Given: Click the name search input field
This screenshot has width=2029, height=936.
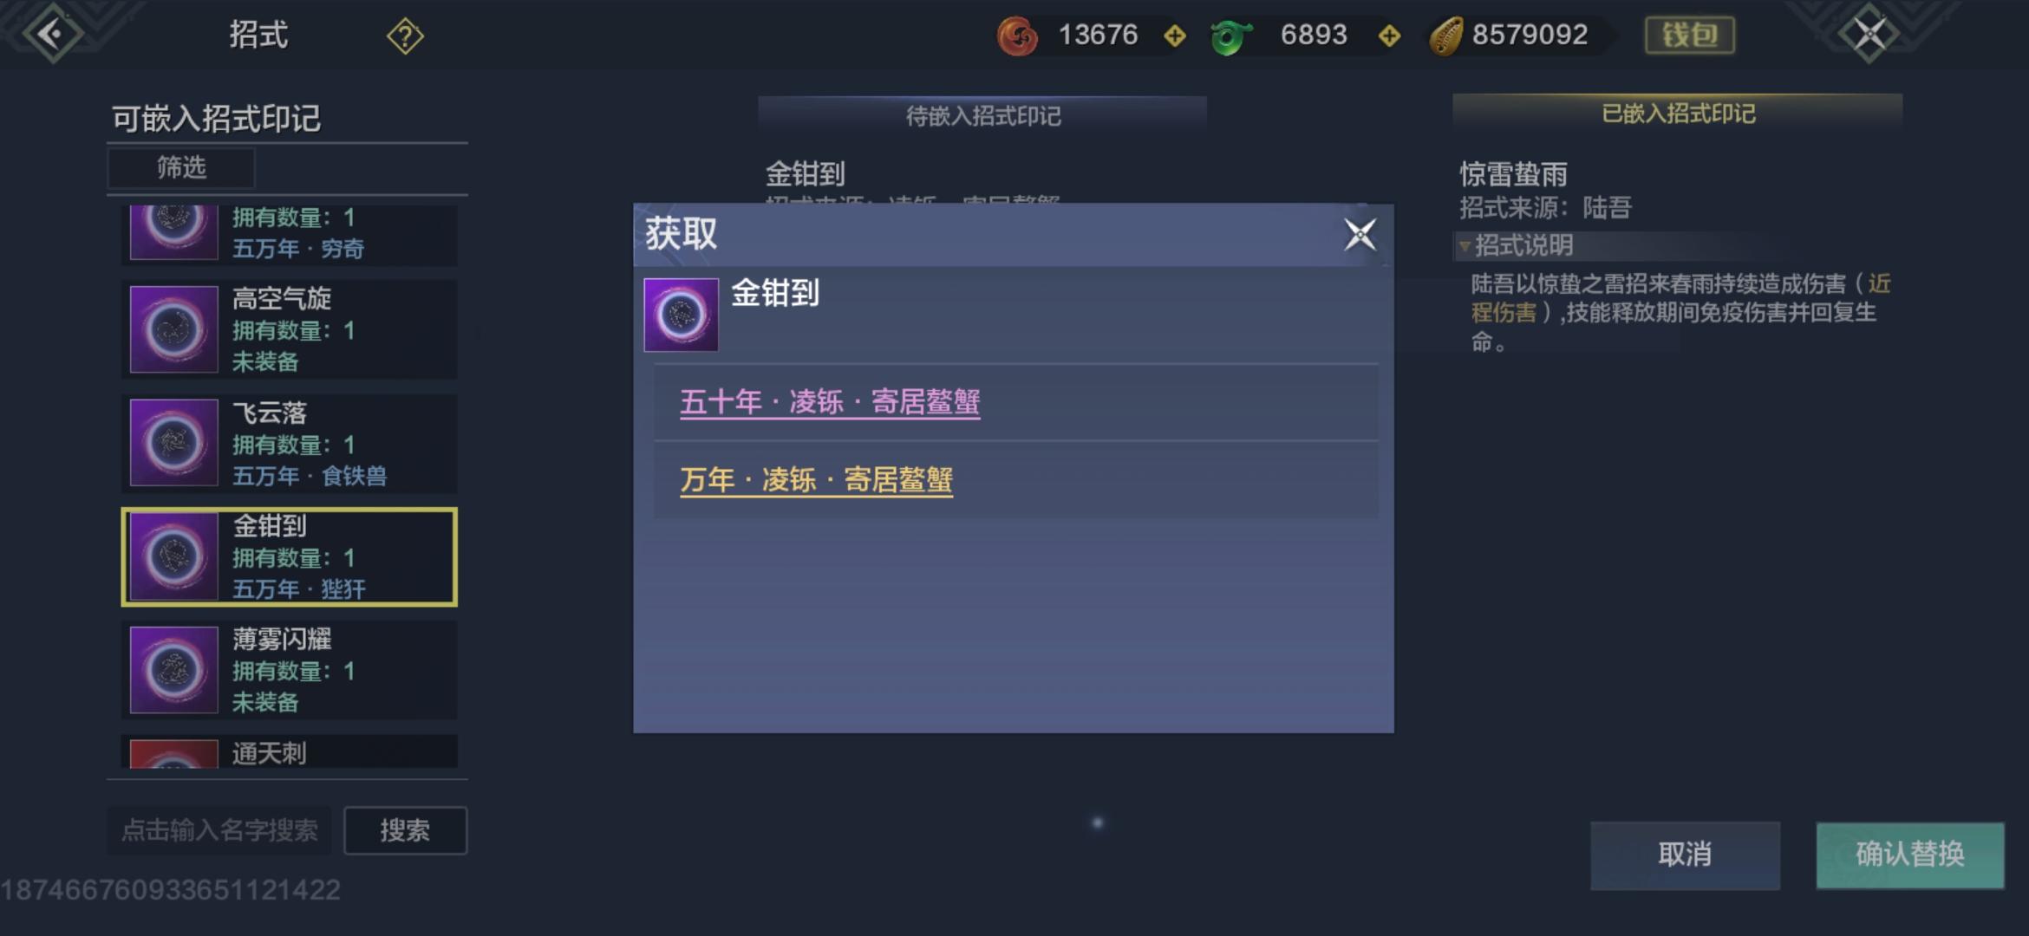Looking at the screenshot, I should pos(219,830).
